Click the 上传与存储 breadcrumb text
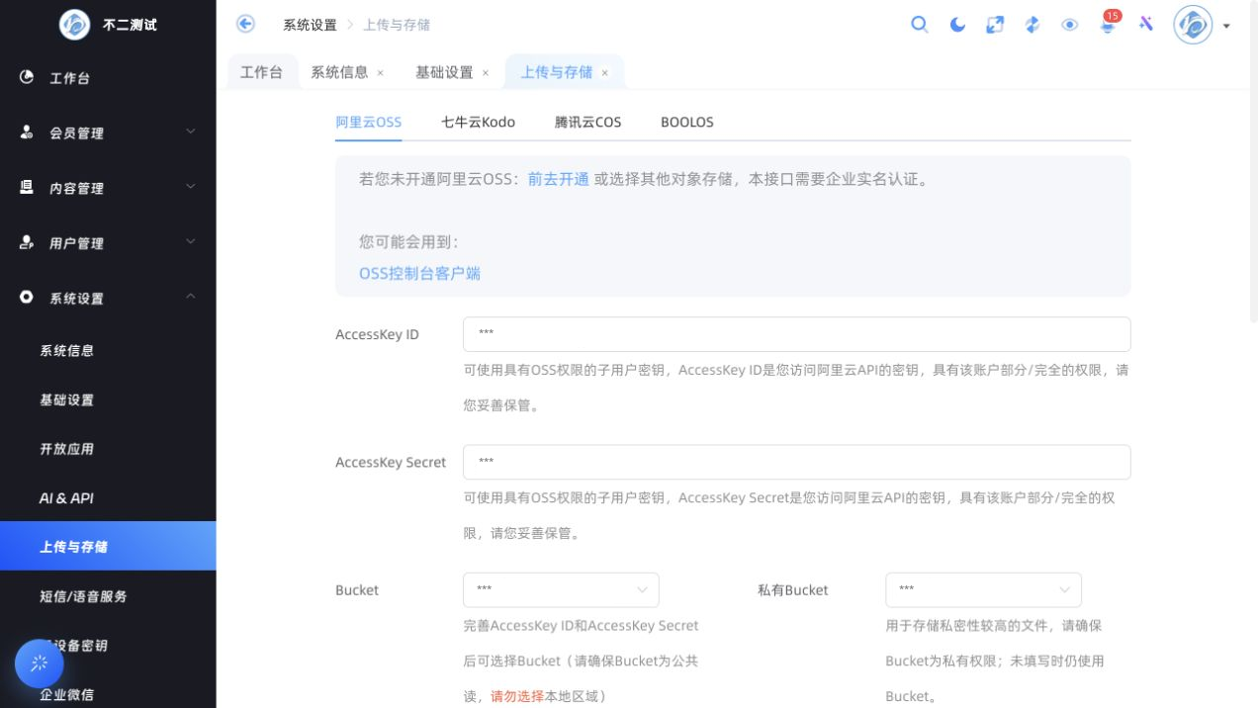 tap(397, 25)
